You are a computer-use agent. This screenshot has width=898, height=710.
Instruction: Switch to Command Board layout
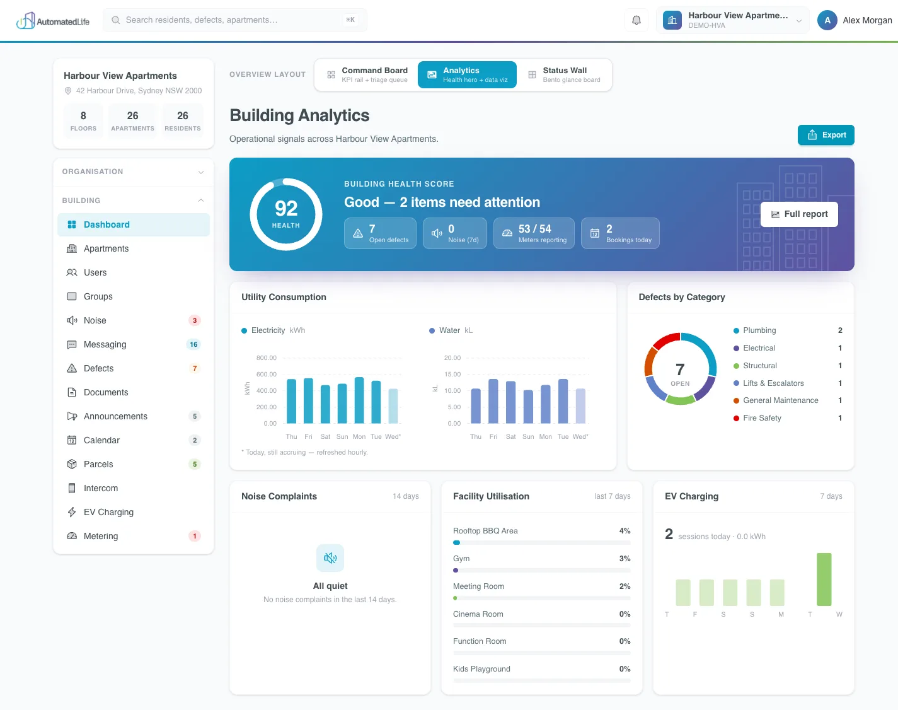[367, 74]
